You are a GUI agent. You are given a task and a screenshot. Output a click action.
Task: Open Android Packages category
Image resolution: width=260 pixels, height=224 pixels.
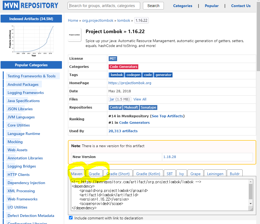pyautogui.click(x=23, y=84)
